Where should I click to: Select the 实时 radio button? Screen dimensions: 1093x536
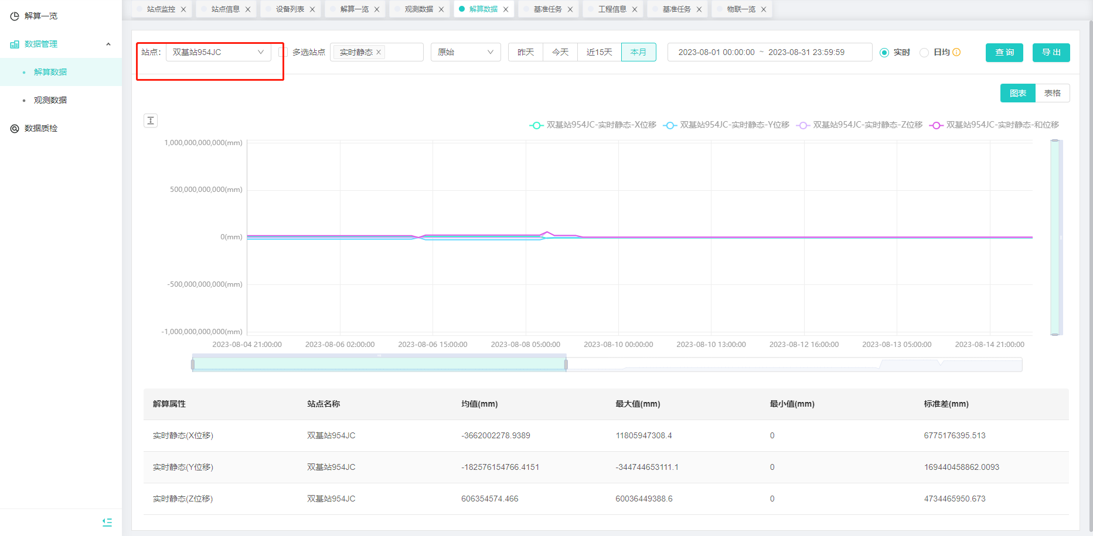point(884,53)
